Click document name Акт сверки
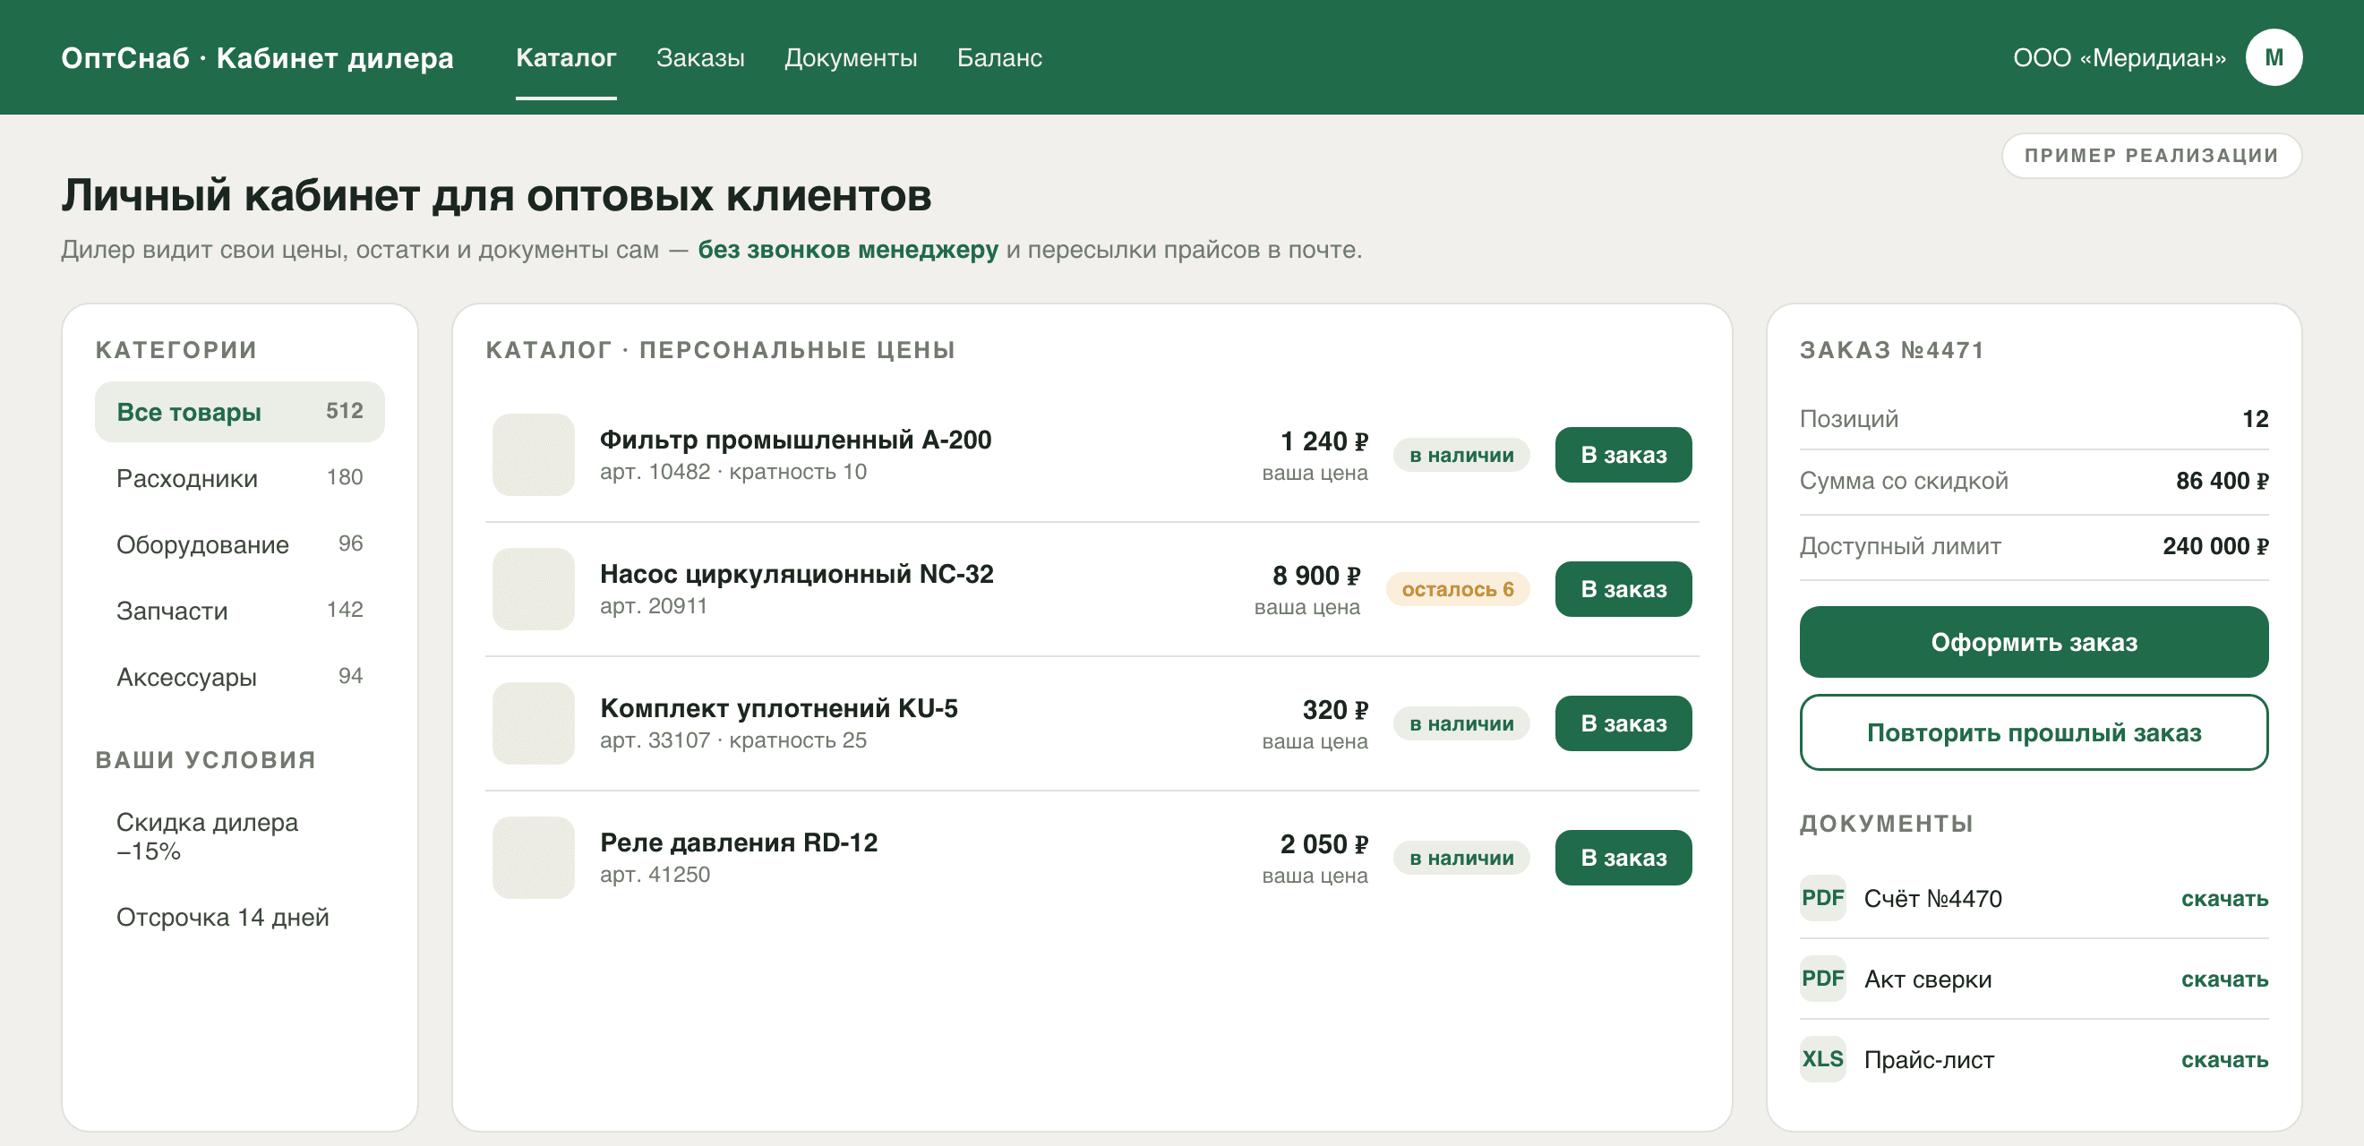 (1927, 979)
